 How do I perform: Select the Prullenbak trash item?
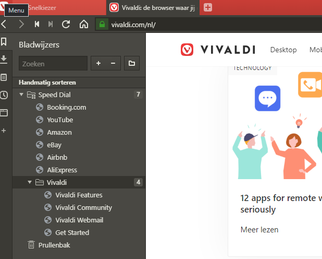click(54, 245)
